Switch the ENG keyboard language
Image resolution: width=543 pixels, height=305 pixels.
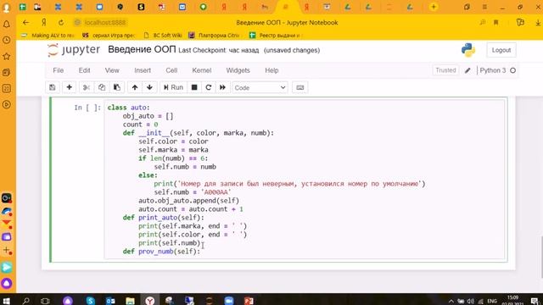[492, 301]
